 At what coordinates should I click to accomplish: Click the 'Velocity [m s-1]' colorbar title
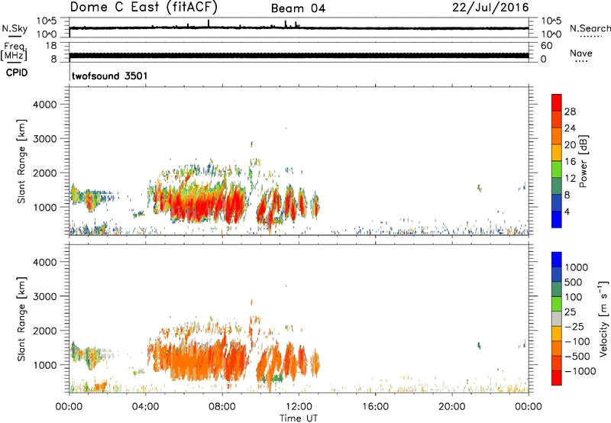(603, 318)
